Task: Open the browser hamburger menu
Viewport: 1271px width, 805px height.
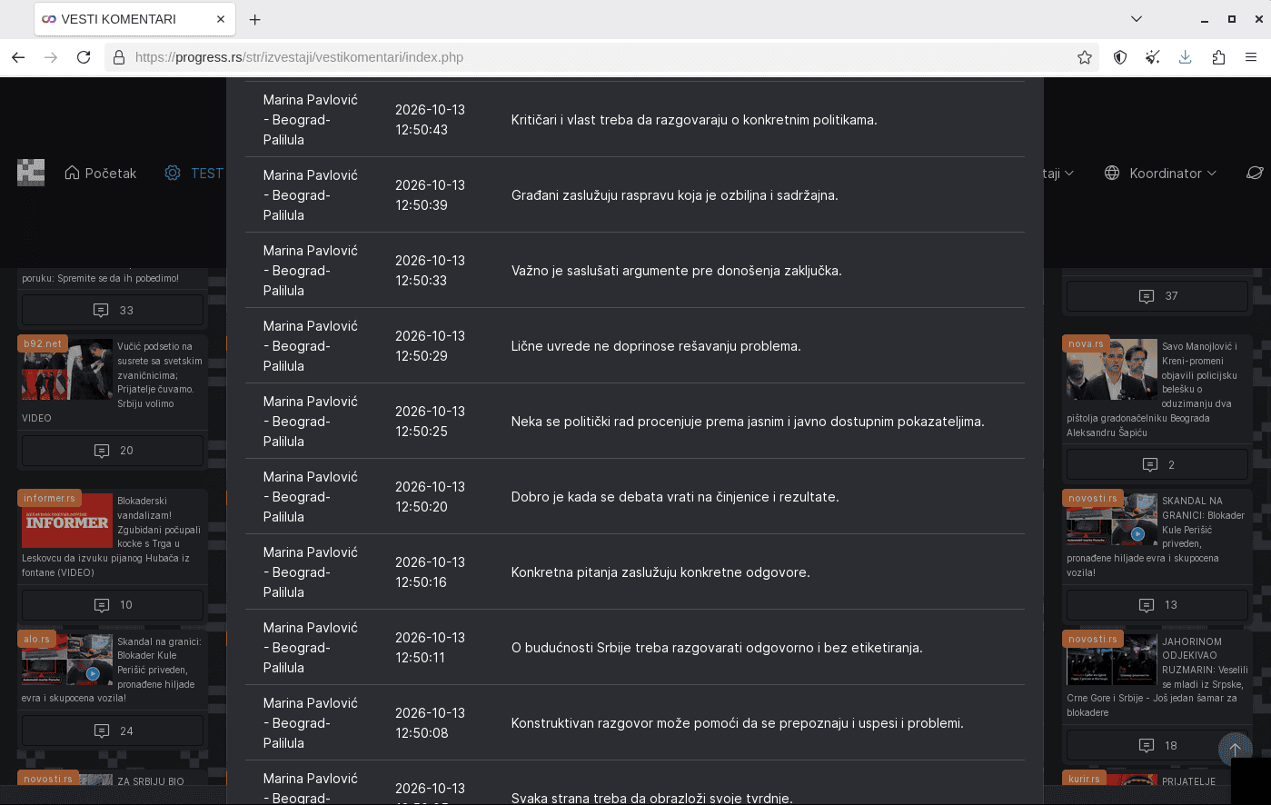Action: click(1251, 57)
